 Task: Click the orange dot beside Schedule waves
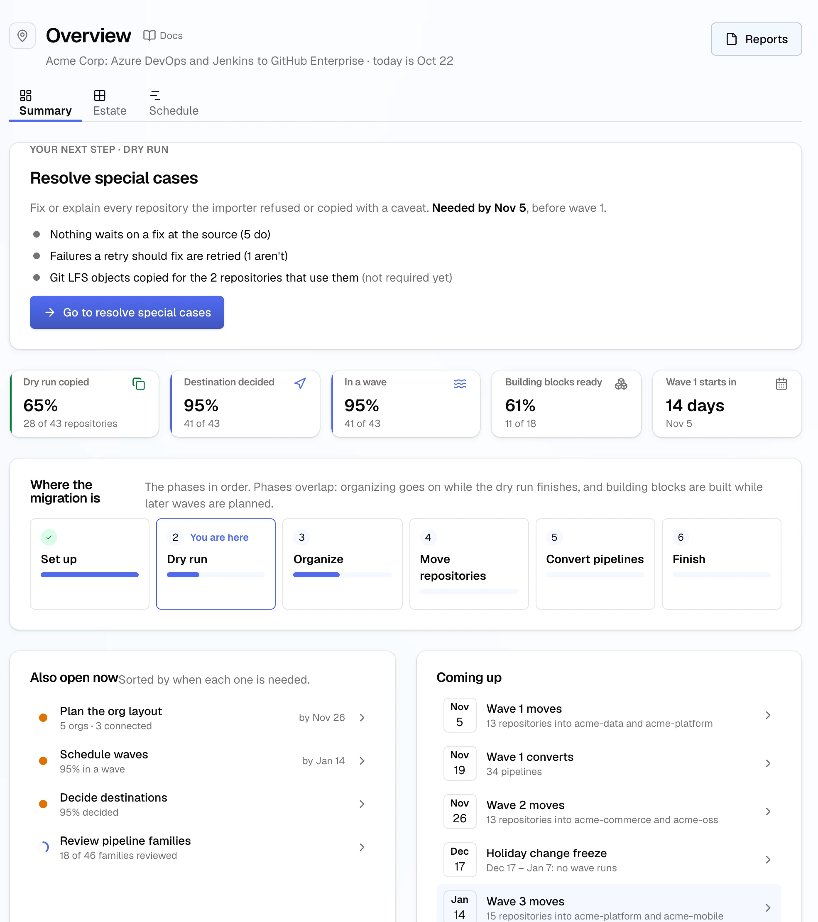pyautogui.click(x=43, y=761)
